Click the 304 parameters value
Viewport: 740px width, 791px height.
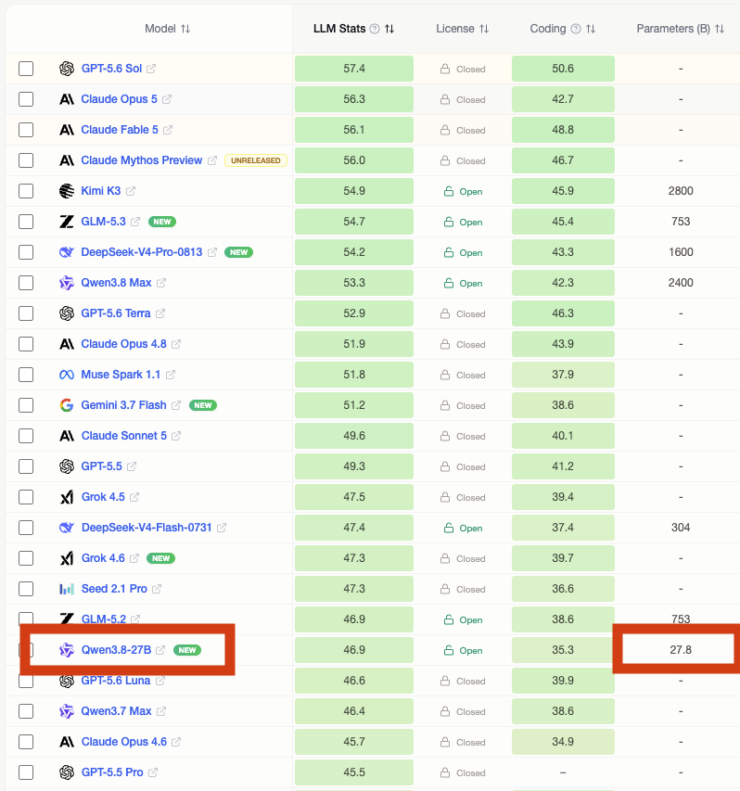pyautogui.click(x=681, y=528)
